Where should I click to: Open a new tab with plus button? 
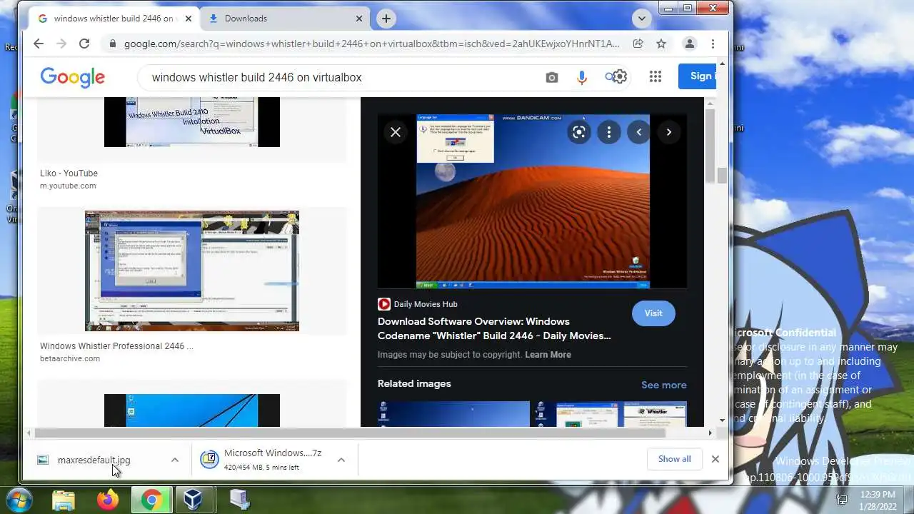pos(386,19)
